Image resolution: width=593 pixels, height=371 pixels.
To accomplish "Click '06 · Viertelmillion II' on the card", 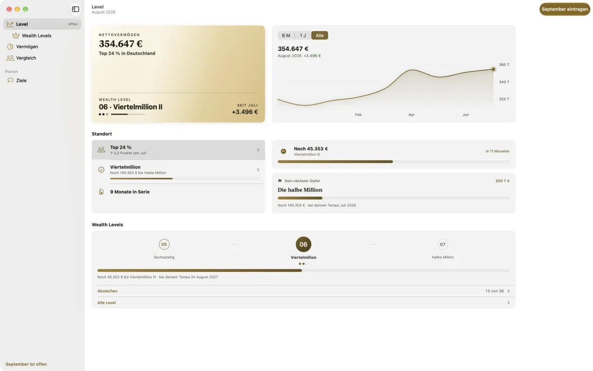I will click(x=131, y=107).
